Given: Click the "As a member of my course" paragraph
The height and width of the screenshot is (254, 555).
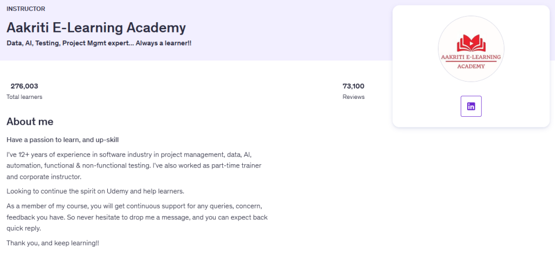Looking at the screenshot, I should click(134, 206).
